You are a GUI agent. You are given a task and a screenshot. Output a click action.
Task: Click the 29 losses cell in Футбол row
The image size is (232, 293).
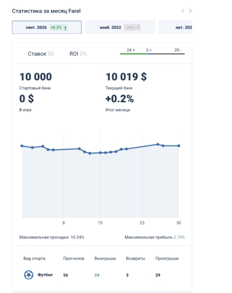click(x=158, y=275)
